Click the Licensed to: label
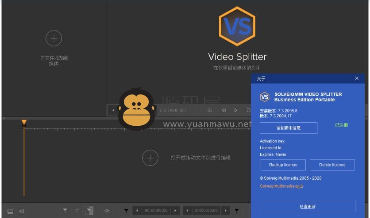The width and height of the screenshot is (370, 218). point(271,148)
